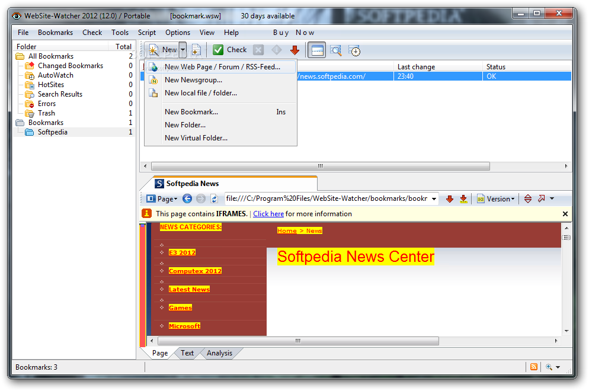The width and height of the screenshot is (589, 391).
Task: Choose New Web Page / Forum / RSS-Feed
Action: click(x=220, y=67)
